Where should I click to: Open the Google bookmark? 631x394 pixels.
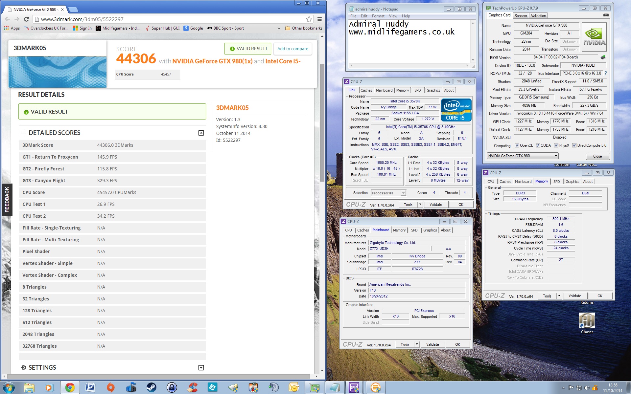click(x=193, y=28)
